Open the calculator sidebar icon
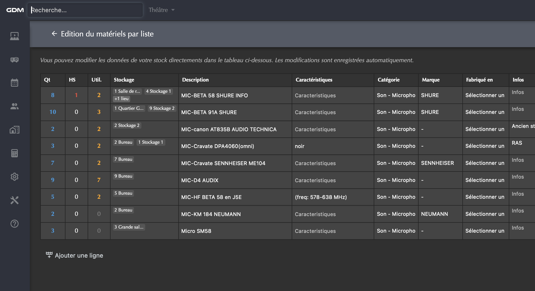The width and height of the screenshot is (535, 291). coord(15,153)
